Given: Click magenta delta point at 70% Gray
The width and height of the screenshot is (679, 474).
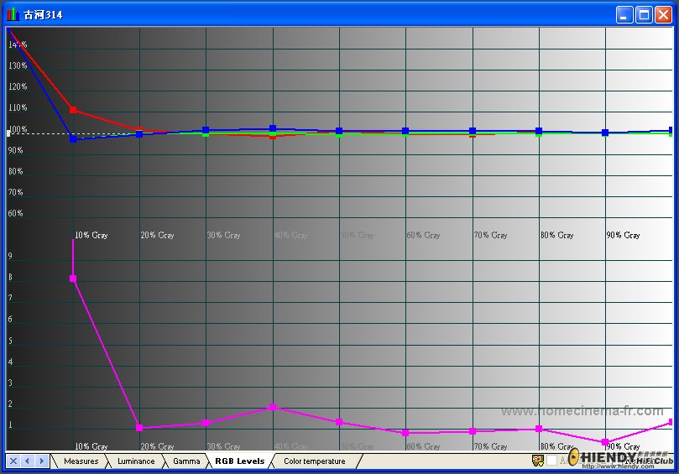Looking at the screenshot, I should coord(473,431).
